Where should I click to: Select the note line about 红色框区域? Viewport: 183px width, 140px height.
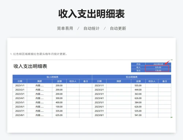[x=39, y=54]
